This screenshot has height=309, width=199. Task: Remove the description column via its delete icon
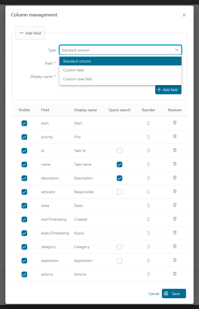click(x=175, y=178)
